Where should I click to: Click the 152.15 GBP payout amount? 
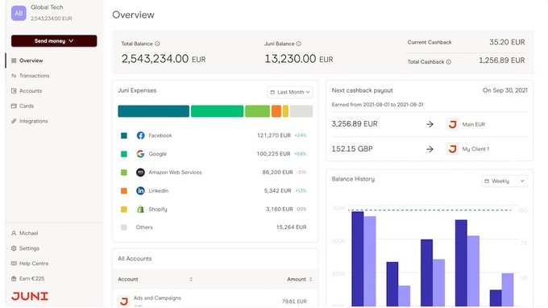tap(352, 149)
